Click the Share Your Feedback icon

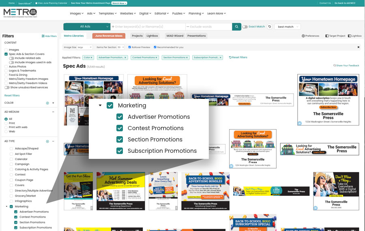coord(335,65)
